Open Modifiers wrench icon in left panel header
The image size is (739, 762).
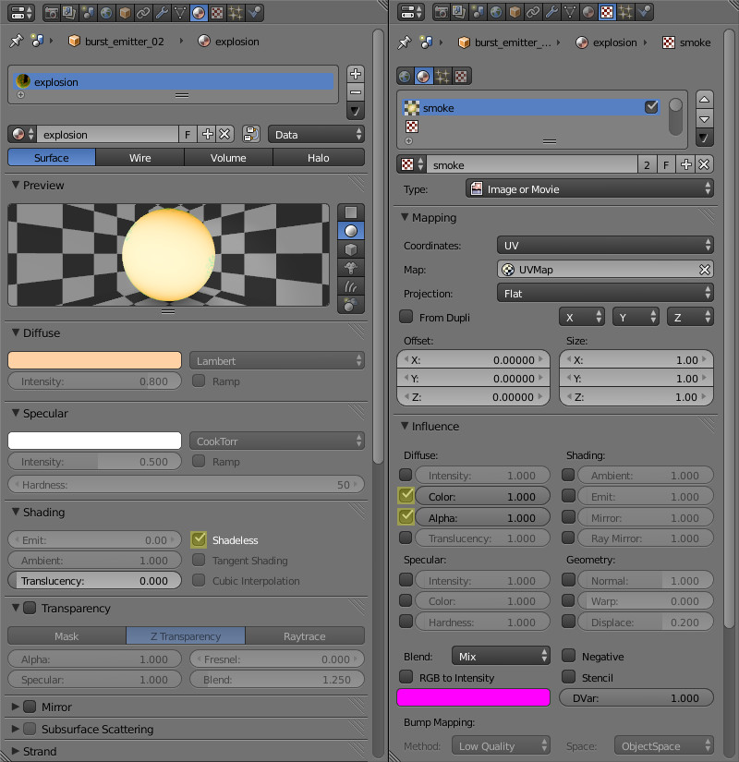click(x=163, y=13)
